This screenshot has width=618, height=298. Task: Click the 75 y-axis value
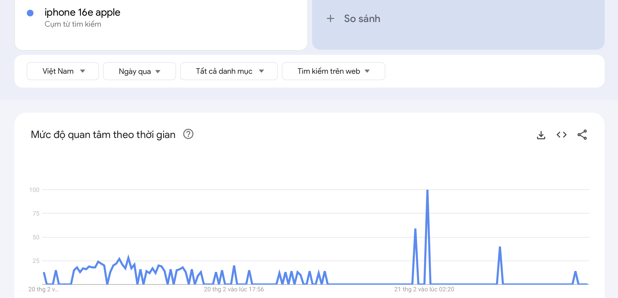[36, 214]
